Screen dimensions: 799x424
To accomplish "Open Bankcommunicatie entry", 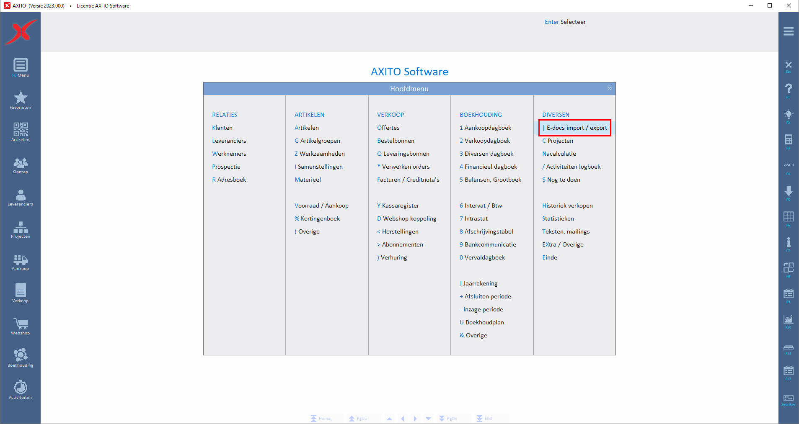I will tap(488, 244).
